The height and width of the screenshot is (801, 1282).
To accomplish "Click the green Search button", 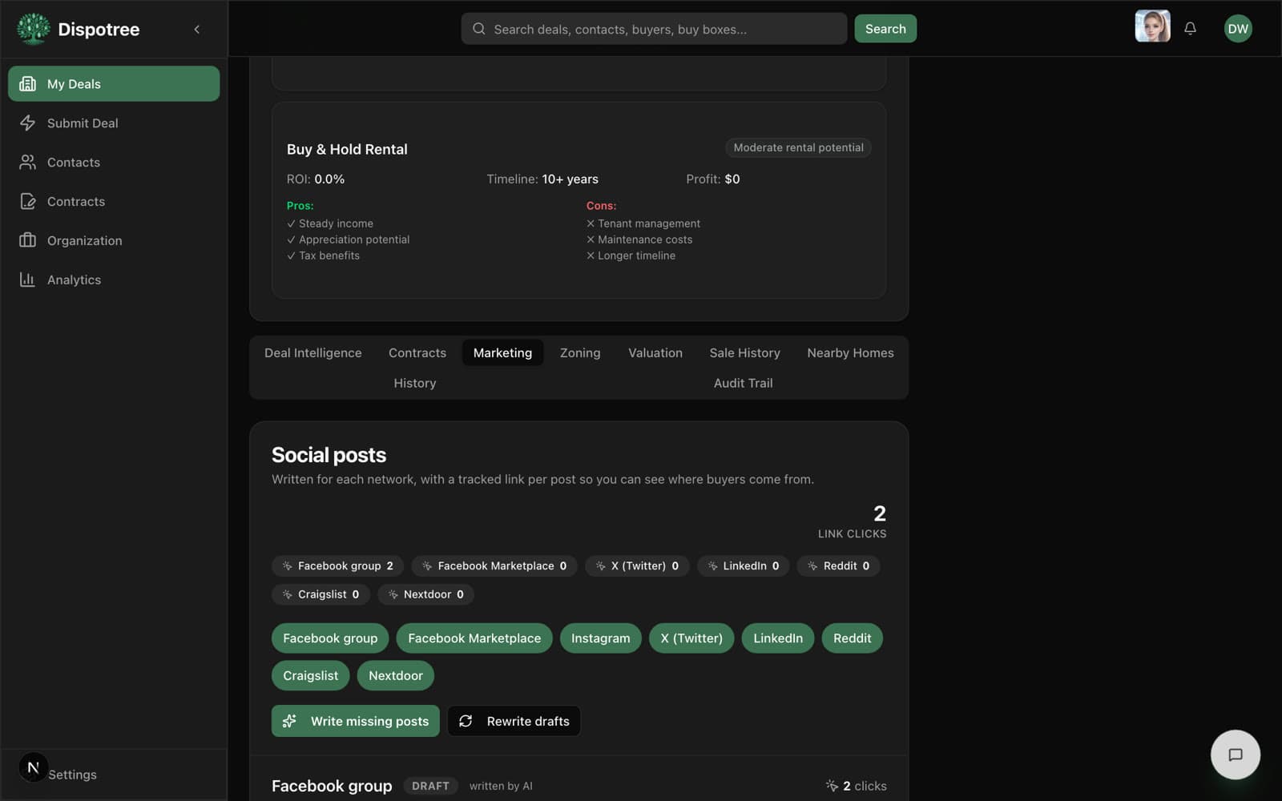I will 885,29.
